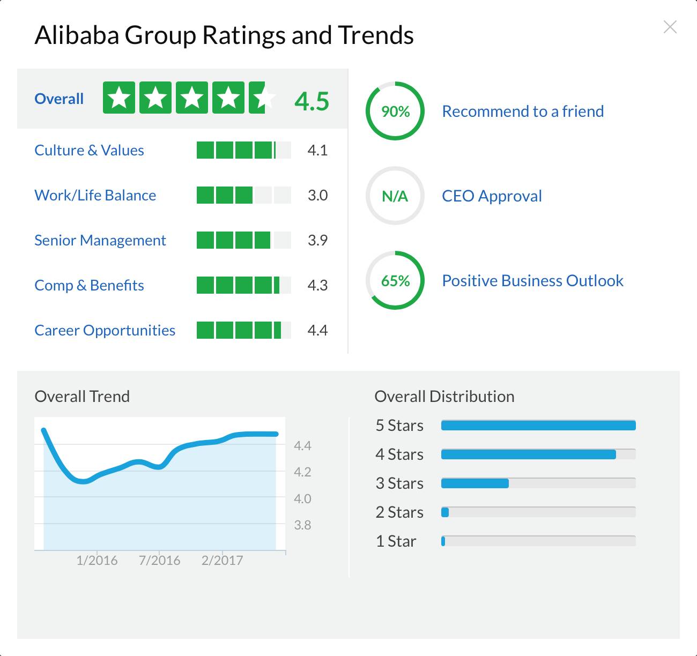Viewport: 697px width, 656px height.
Task: Click the 3 Stars distribution bar
Action: point(538,483)
